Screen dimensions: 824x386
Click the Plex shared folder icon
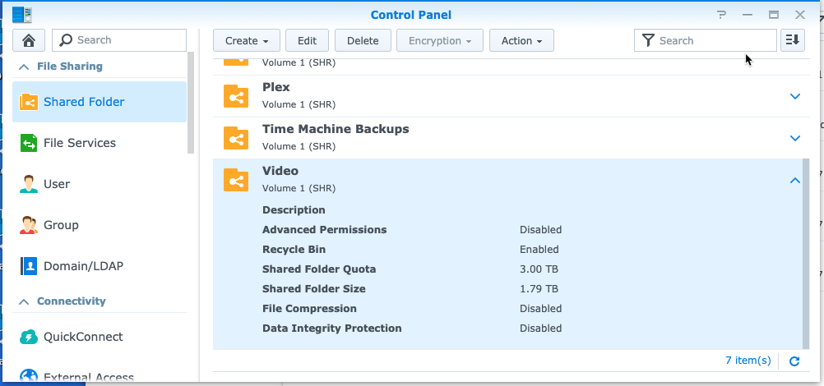[x=236, y=96]
